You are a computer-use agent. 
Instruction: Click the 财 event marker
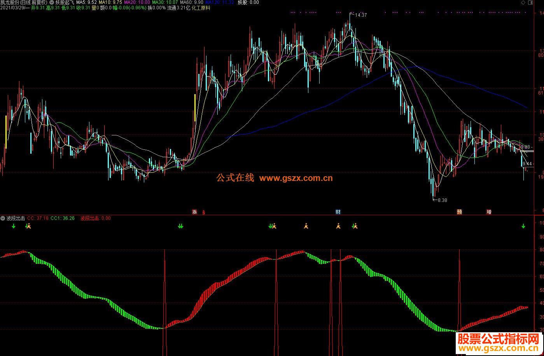pyautogui.click(x=338, y=212)
